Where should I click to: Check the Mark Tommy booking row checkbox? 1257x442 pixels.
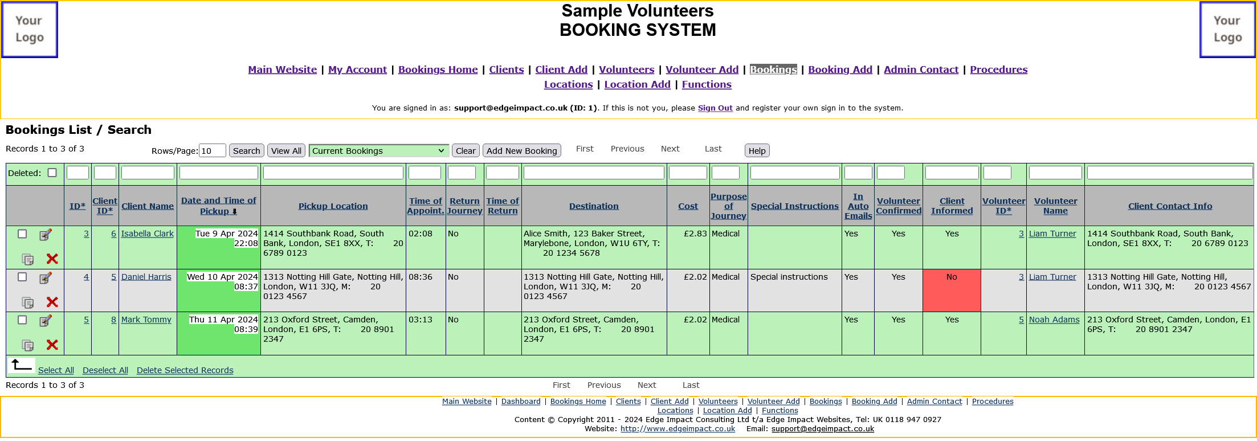(22, 320)
